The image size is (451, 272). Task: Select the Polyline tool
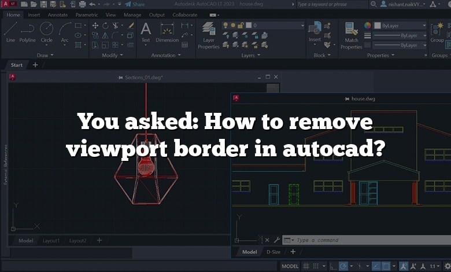tap(28, 31)
